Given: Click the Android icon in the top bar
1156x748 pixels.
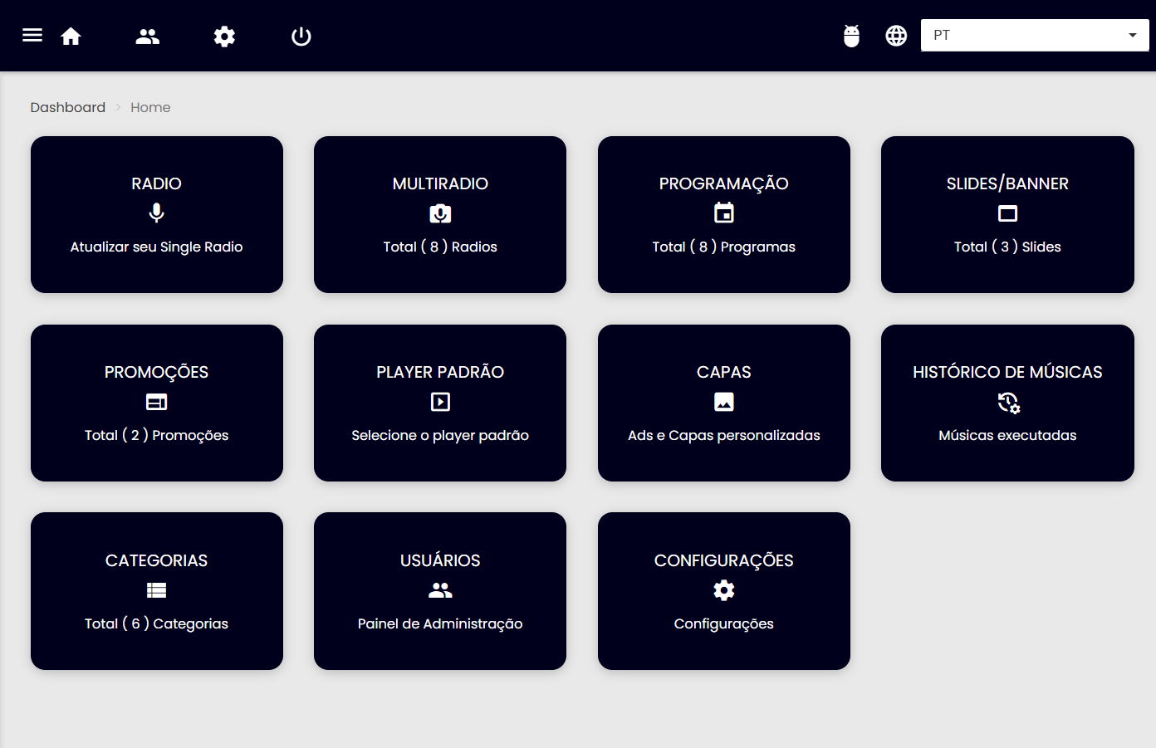Looking at the screenshot, I should coord(851,35).
